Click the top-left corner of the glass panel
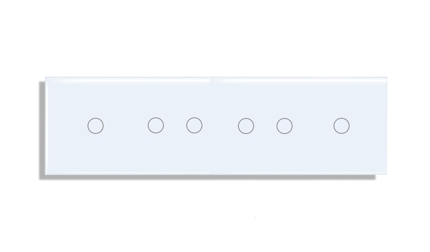The height and width of the screenshot is (252, 430). click(46, 78)
